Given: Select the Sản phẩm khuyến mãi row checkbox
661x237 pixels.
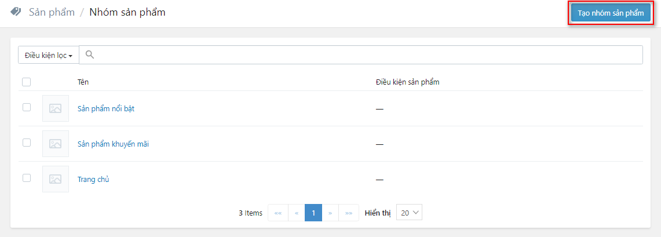Looking at the screenshot, I should pyautogui.click(x=26, y=143).
